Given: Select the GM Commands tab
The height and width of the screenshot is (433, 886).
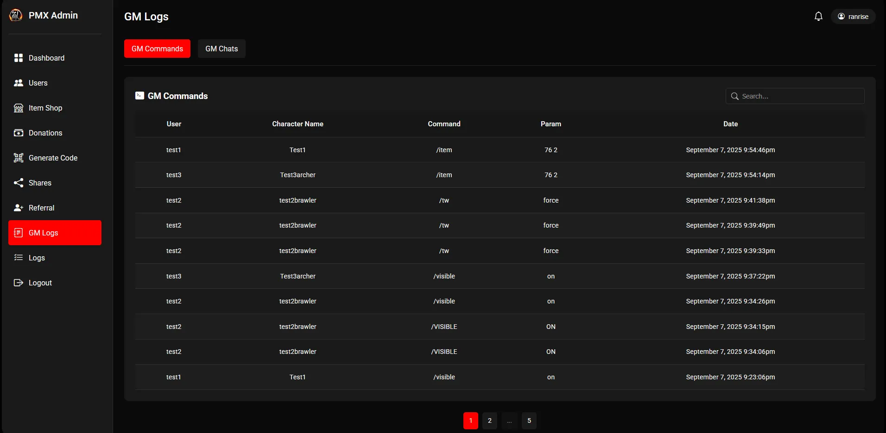Looking at the screenshot, I should click(x=157, y=49).
